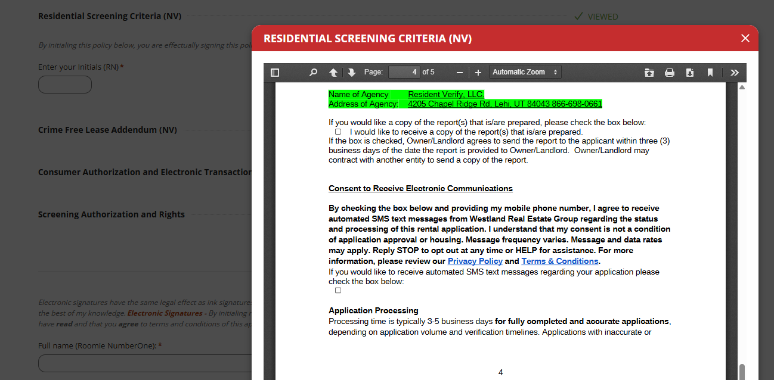Click the PDF scrollbar up arrow
Viewport: 774px width, 380px height.
pos(742,88)
